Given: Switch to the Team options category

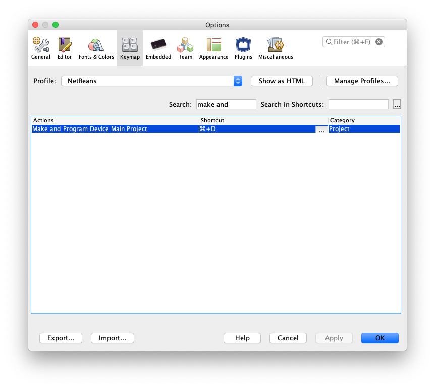Looking at the screenshot, I should point(185,48).
